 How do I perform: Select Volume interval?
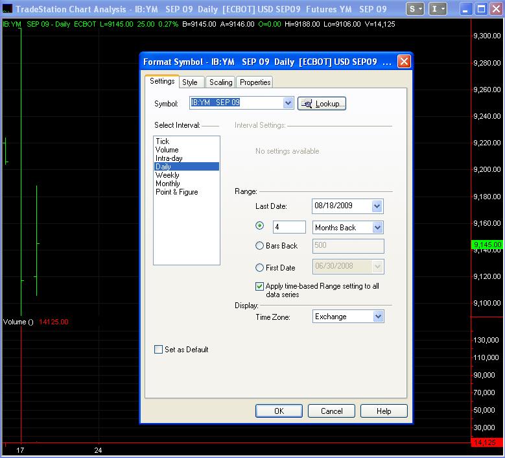(x=186, y=150)
